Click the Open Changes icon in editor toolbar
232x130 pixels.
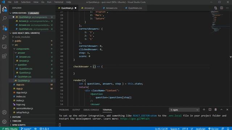pyautogui.click(x=216, y=8)
